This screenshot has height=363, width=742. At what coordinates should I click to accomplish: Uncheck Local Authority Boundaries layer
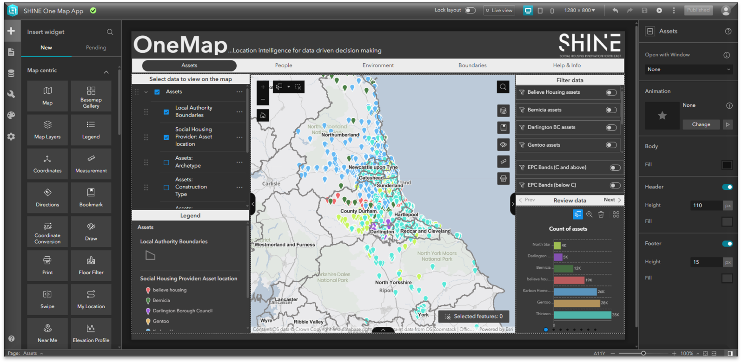(166, 112)
